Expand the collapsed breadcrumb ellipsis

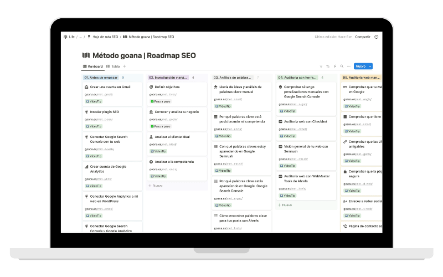pos(80,37)
